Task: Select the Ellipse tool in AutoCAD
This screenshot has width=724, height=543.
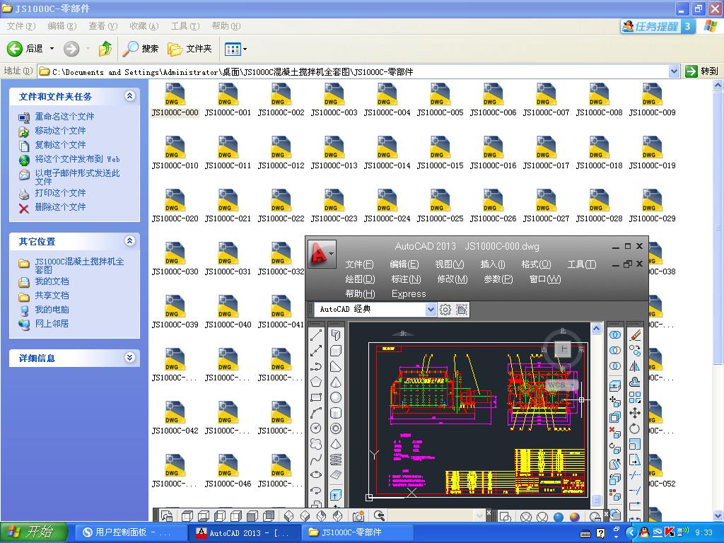Action: pos(316,474)
